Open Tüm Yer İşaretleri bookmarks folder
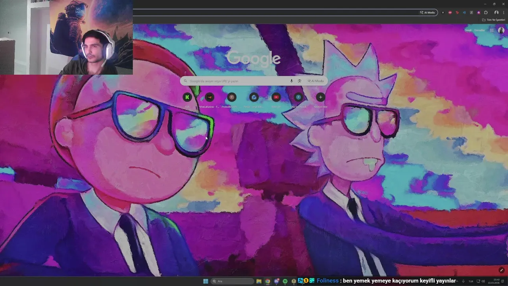The height and width of the screenshot is (286, 508). tap(493, 20)
